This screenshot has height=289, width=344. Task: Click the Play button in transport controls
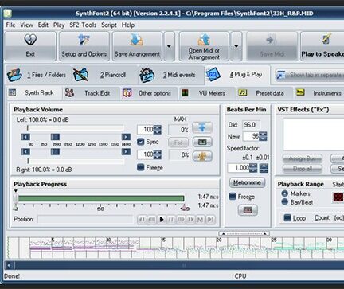click(x=161, y=220)
